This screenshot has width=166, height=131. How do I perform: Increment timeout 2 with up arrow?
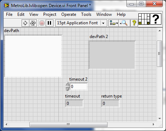[x=67, y=84]
